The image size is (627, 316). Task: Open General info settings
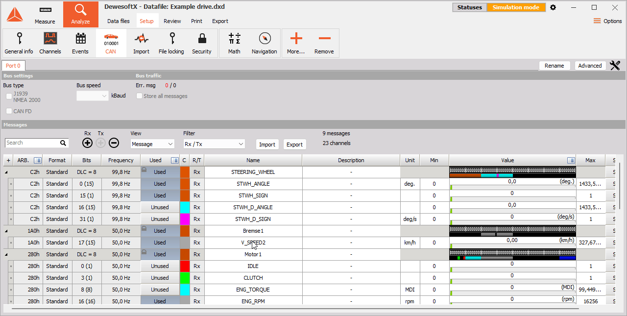[19, 43]
